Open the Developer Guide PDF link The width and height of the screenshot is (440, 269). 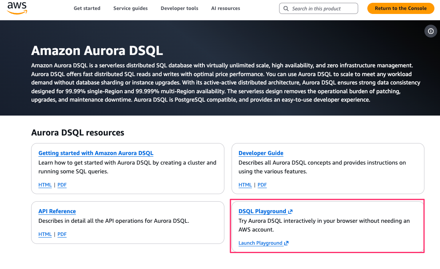[x=262, y=185]
